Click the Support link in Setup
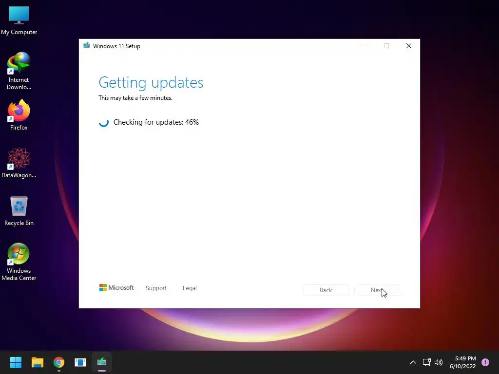 tap(156, 288)
